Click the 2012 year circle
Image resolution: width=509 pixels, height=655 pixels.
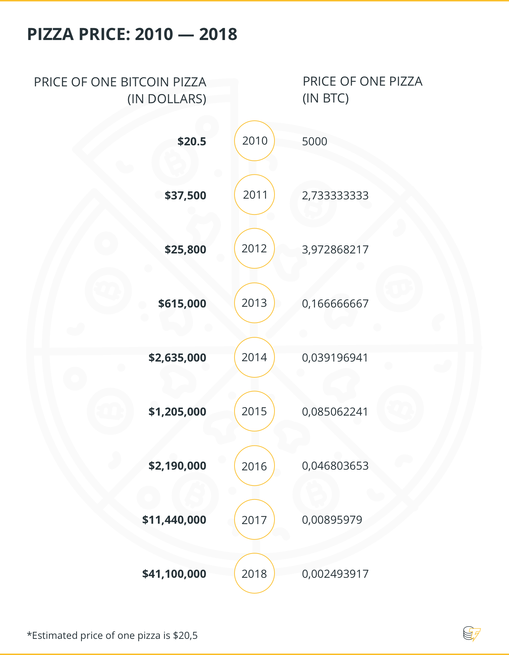click(x=254, y=249)
